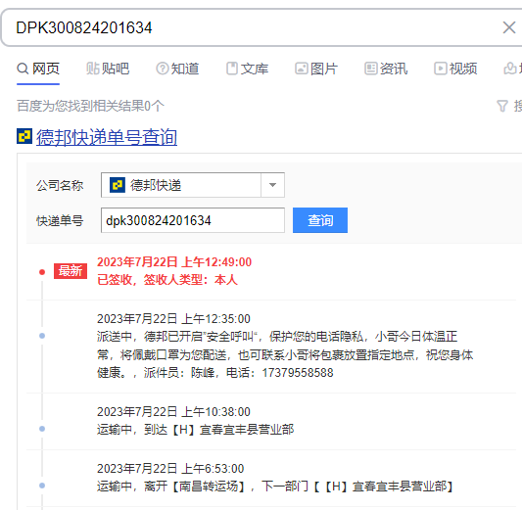
Task: Click the 10:38 arrival timeline dot
Action: 42,429
